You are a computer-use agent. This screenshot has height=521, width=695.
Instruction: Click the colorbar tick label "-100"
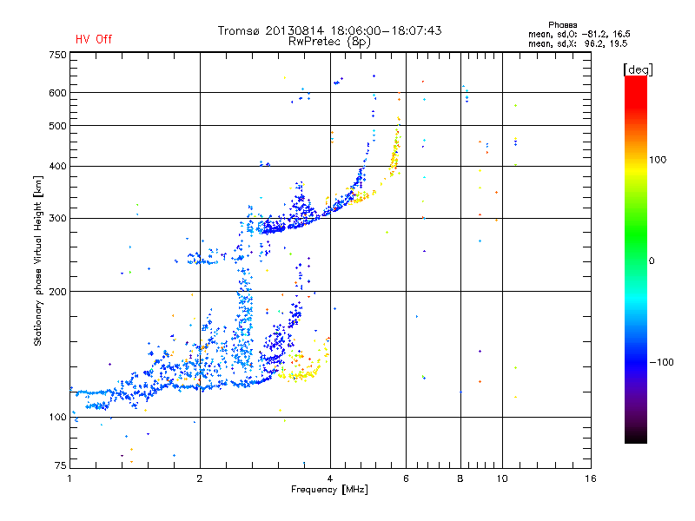[662, 362]
